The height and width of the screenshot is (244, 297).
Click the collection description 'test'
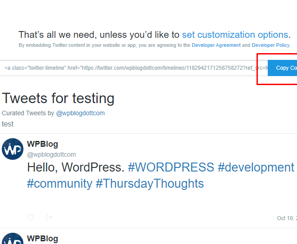(8, 124)
